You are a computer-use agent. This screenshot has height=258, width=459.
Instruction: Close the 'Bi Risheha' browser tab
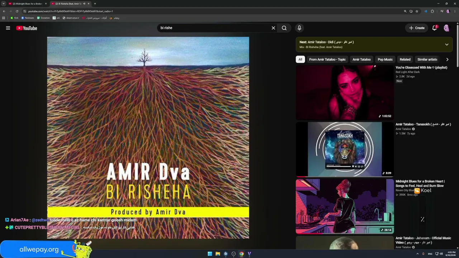click(89, 4)
